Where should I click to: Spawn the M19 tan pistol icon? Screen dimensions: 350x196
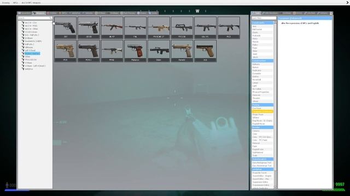[x=66, y=51]
